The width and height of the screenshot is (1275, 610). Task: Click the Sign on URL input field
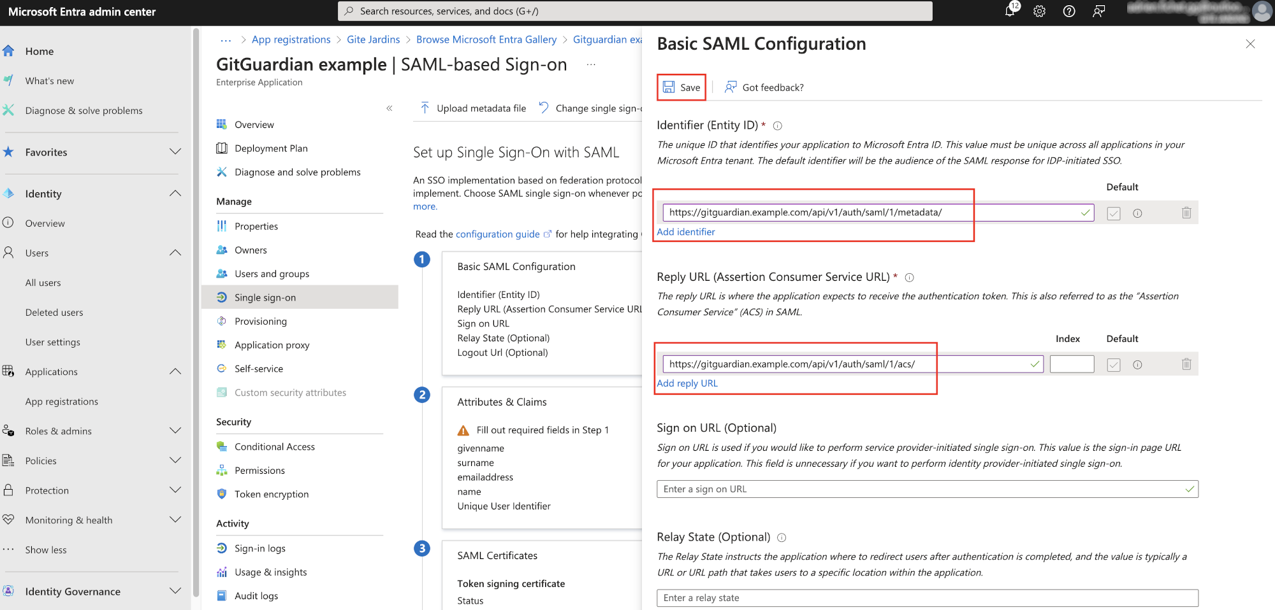pyautogui.click(x=928, y=489)
